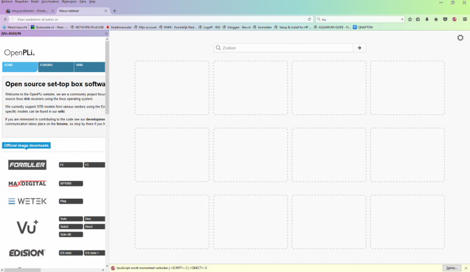Viewport: 470px width, 272px height.
Task: Open the bookmarks list clipboard icon
Action: (418, 20)
